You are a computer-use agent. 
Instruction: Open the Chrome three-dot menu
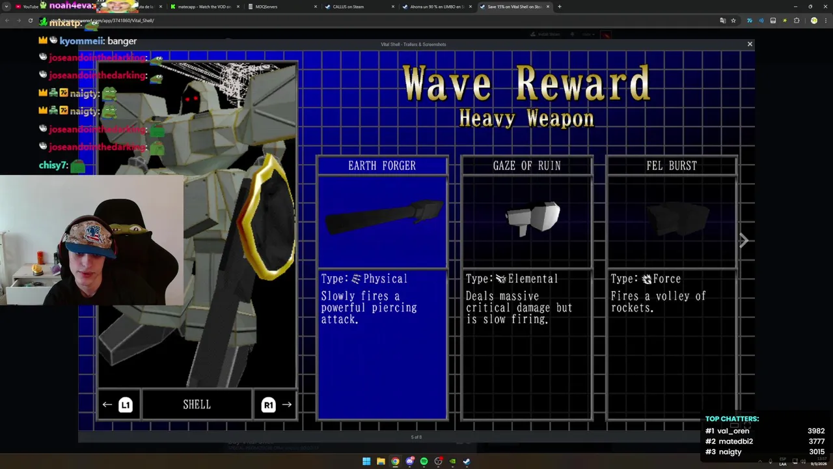click(x=826, y=20)
